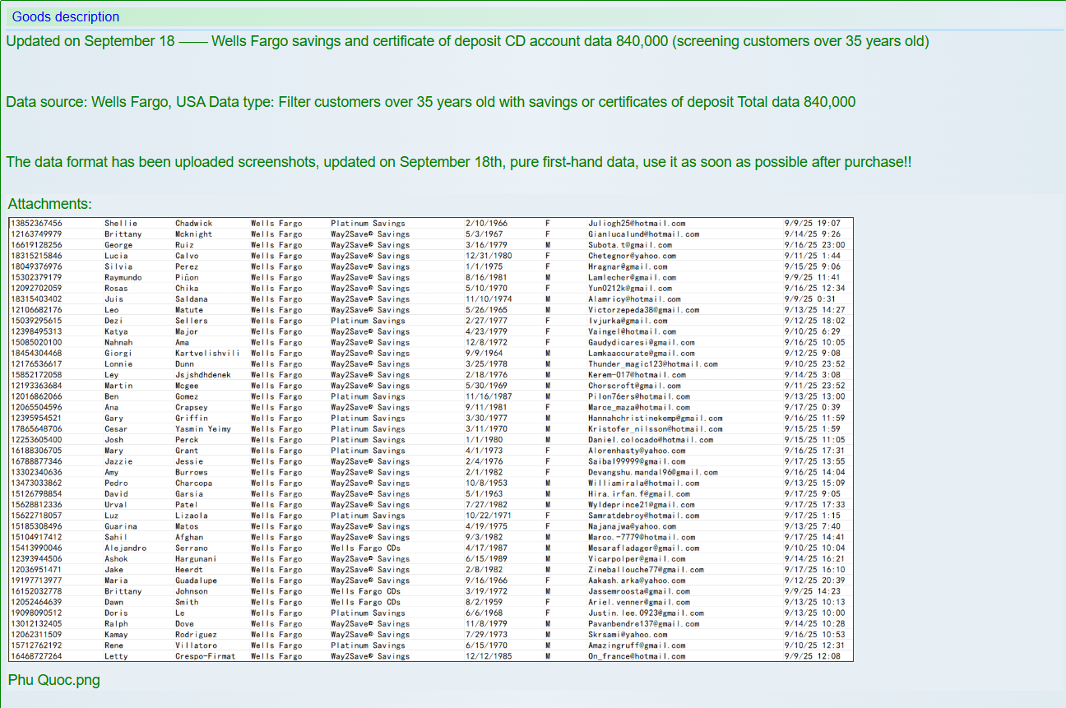Open the Goods description tab

coord(65,16)
